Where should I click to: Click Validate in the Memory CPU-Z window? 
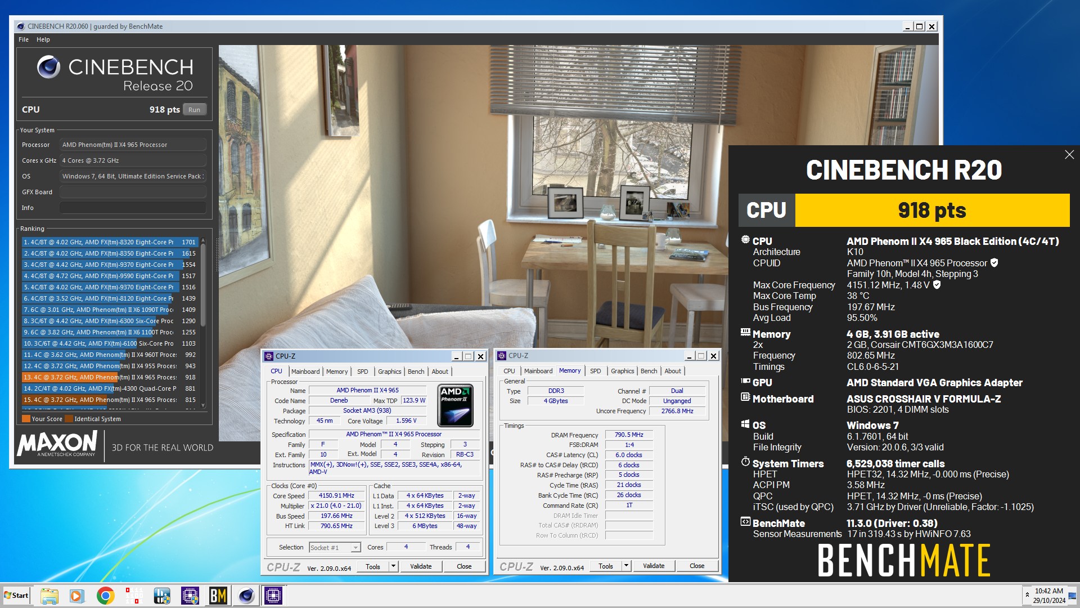(x=654, y=566)
